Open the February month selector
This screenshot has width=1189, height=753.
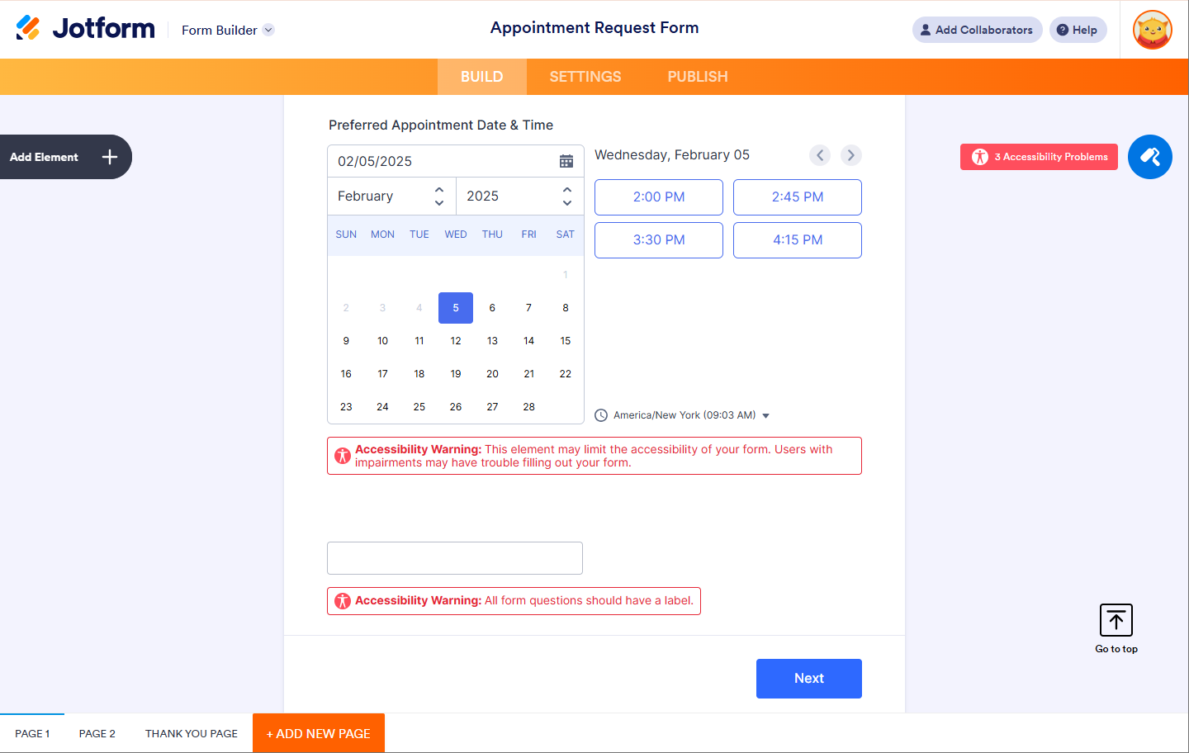click(391, 197)
